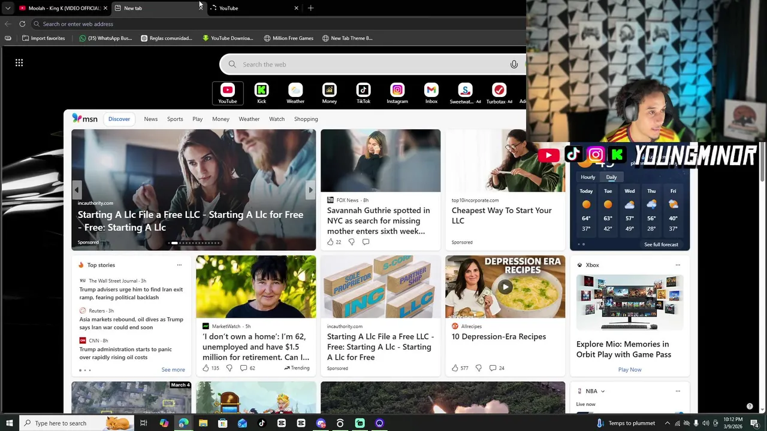Open the volume speaker tray icon
767x431 pixels.
click(705, 423)
